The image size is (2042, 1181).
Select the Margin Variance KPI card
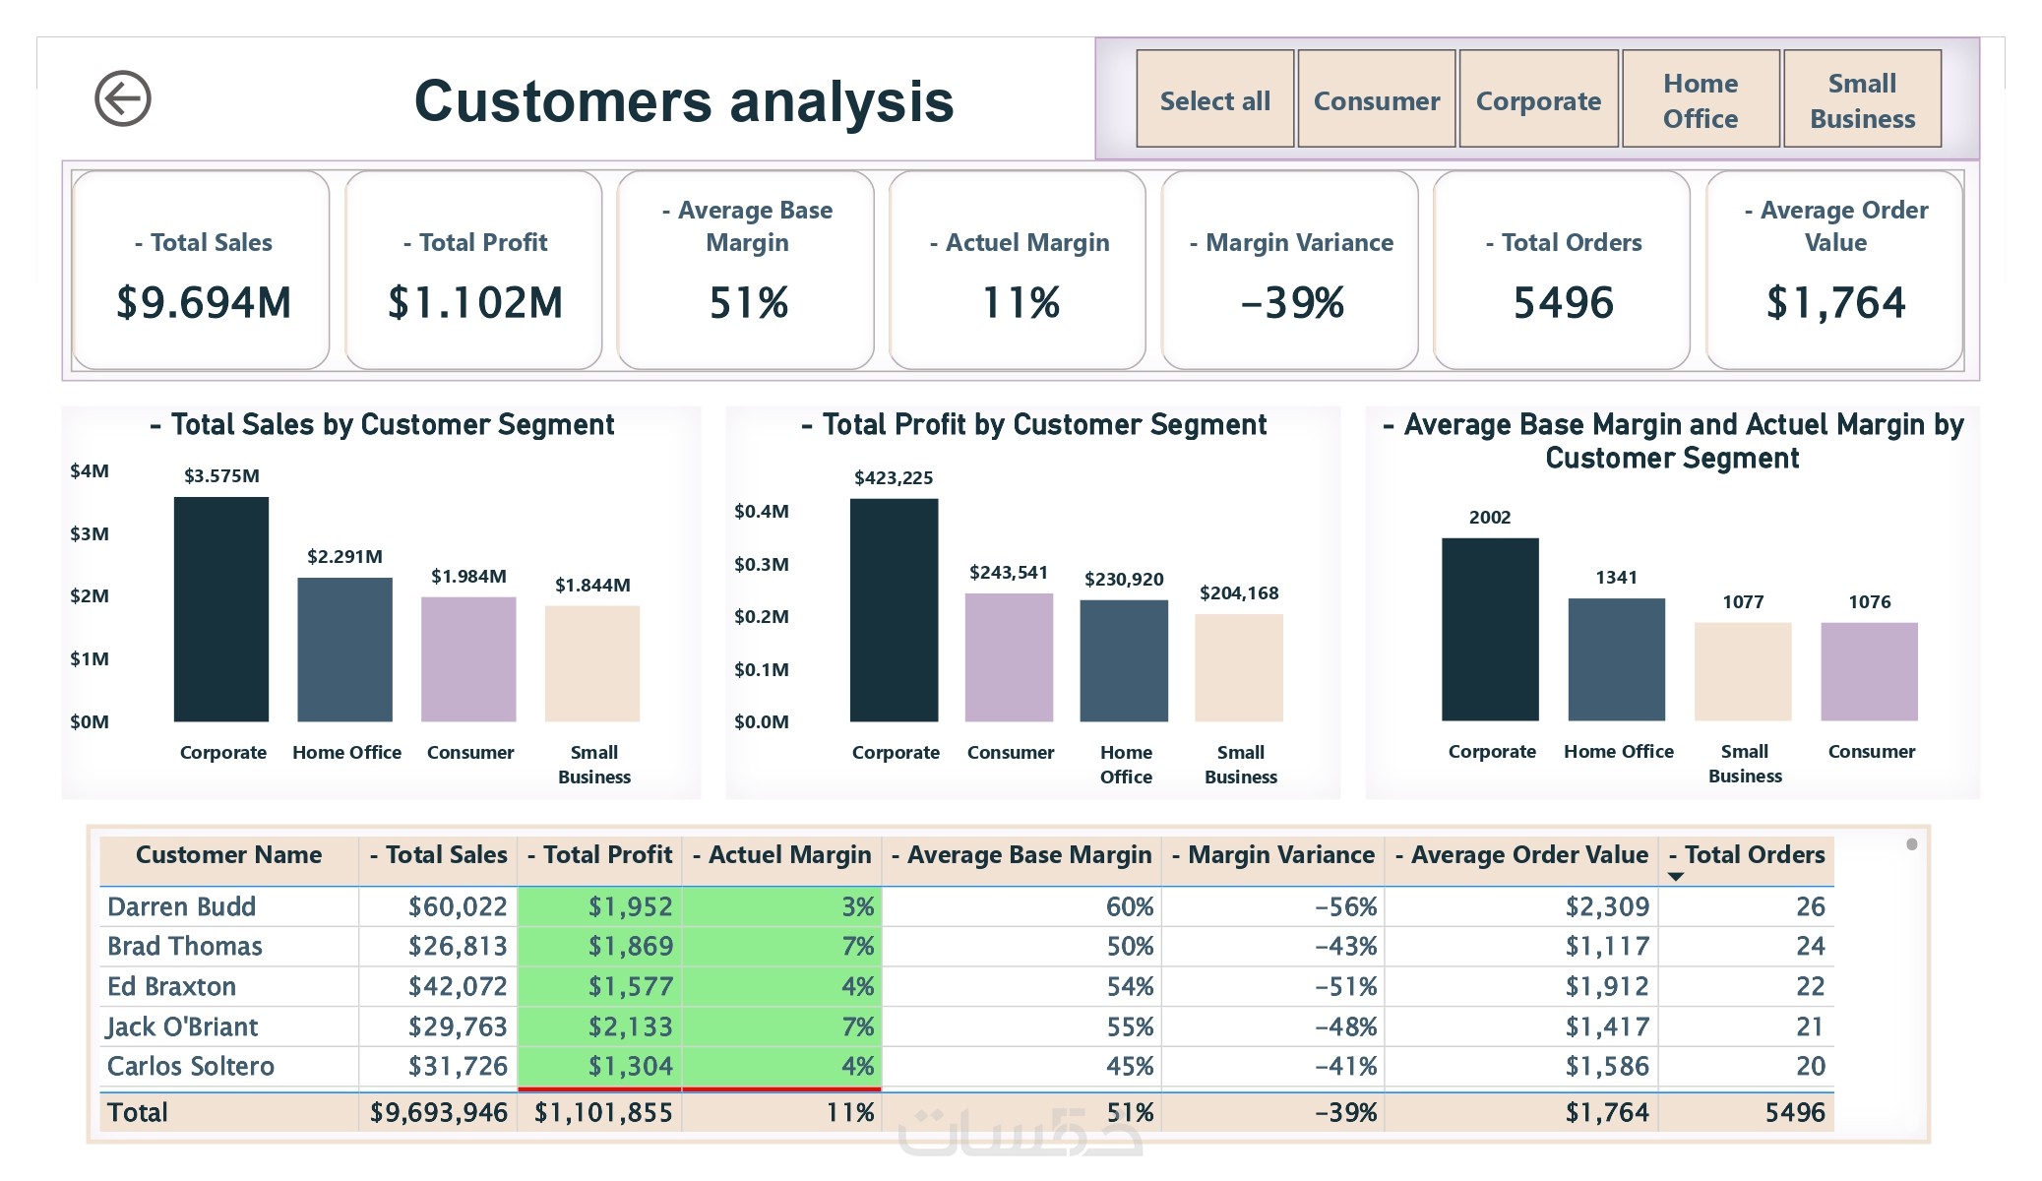[x=1290, y=271]
